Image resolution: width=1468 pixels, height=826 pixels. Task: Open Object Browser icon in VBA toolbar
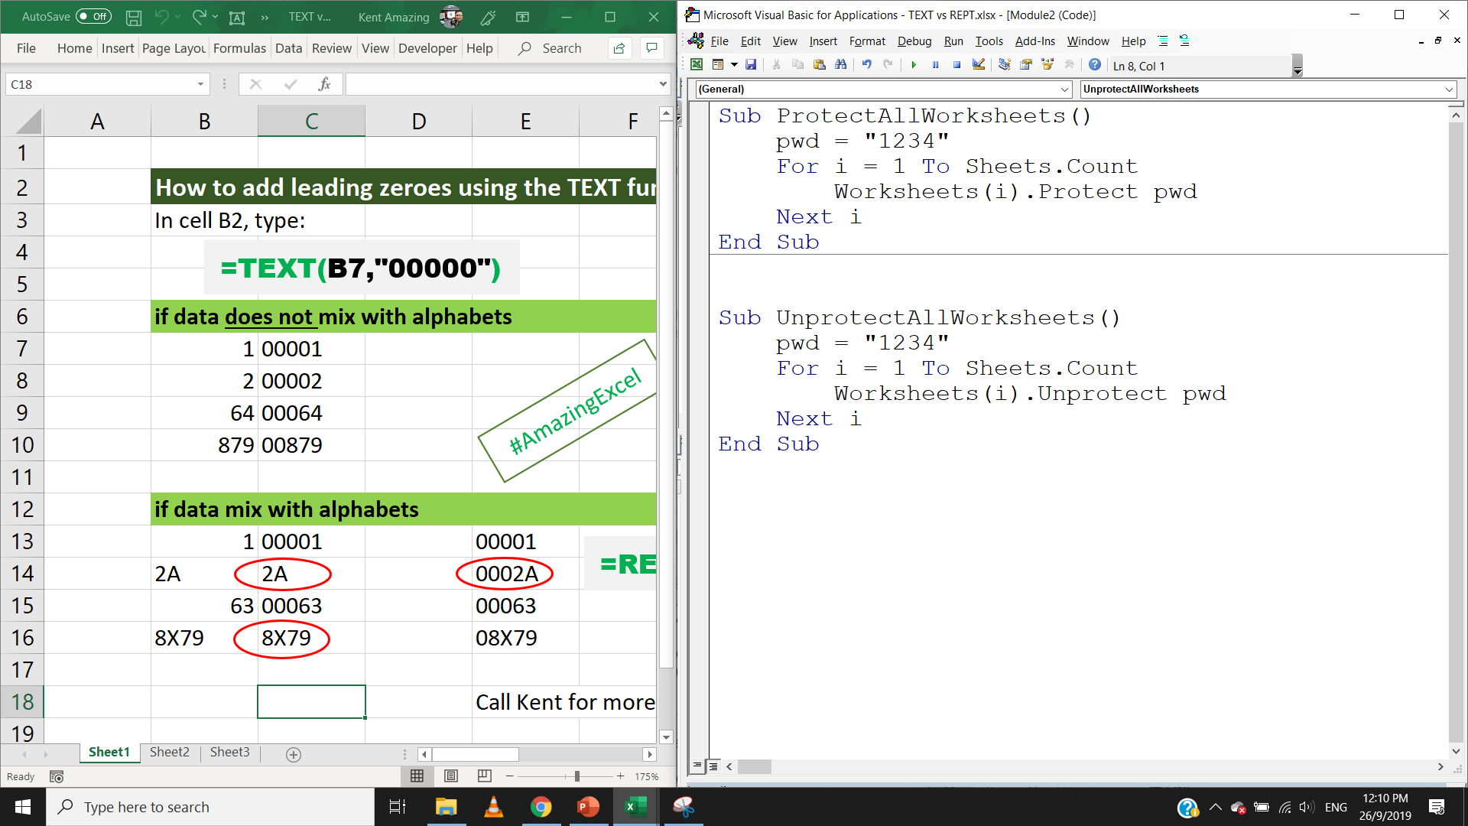coord(1047,65)
